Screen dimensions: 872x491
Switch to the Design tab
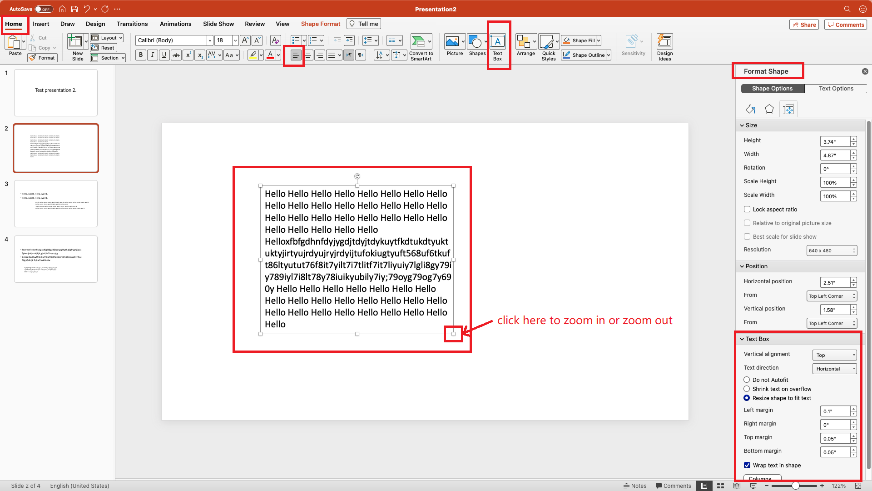95,24
